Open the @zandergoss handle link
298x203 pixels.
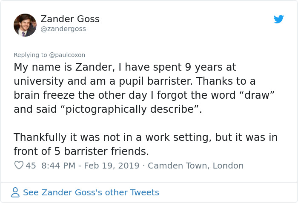coord(63,29)
